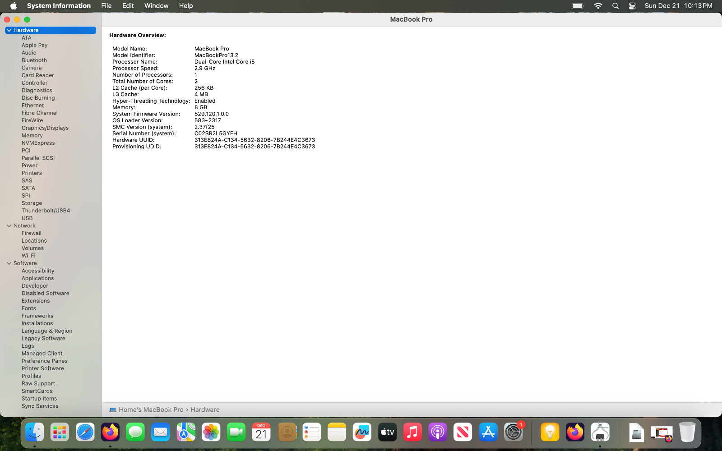Select USB in the sidebar

[x=27, y=218]
